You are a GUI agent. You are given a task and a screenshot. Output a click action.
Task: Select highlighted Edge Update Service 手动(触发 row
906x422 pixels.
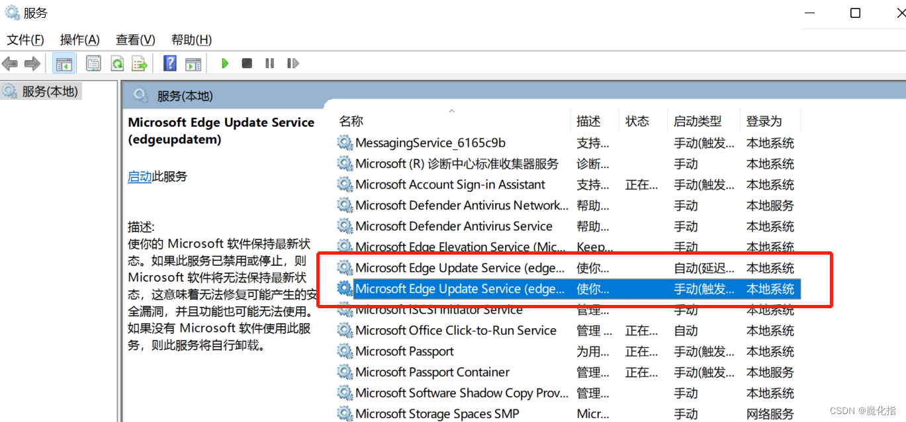567,288
